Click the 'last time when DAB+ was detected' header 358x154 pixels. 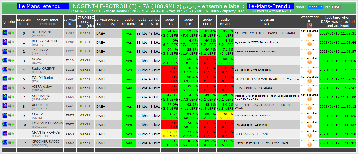[338, 21]
